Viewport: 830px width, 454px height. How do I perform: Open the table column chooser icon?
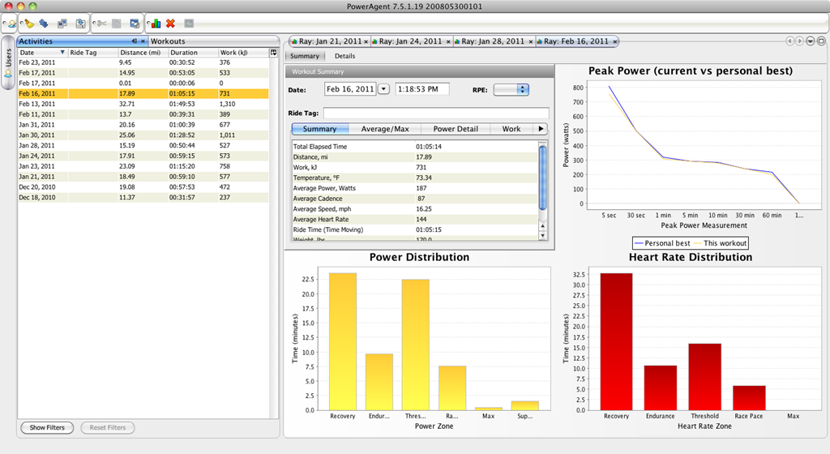[274, 53]
